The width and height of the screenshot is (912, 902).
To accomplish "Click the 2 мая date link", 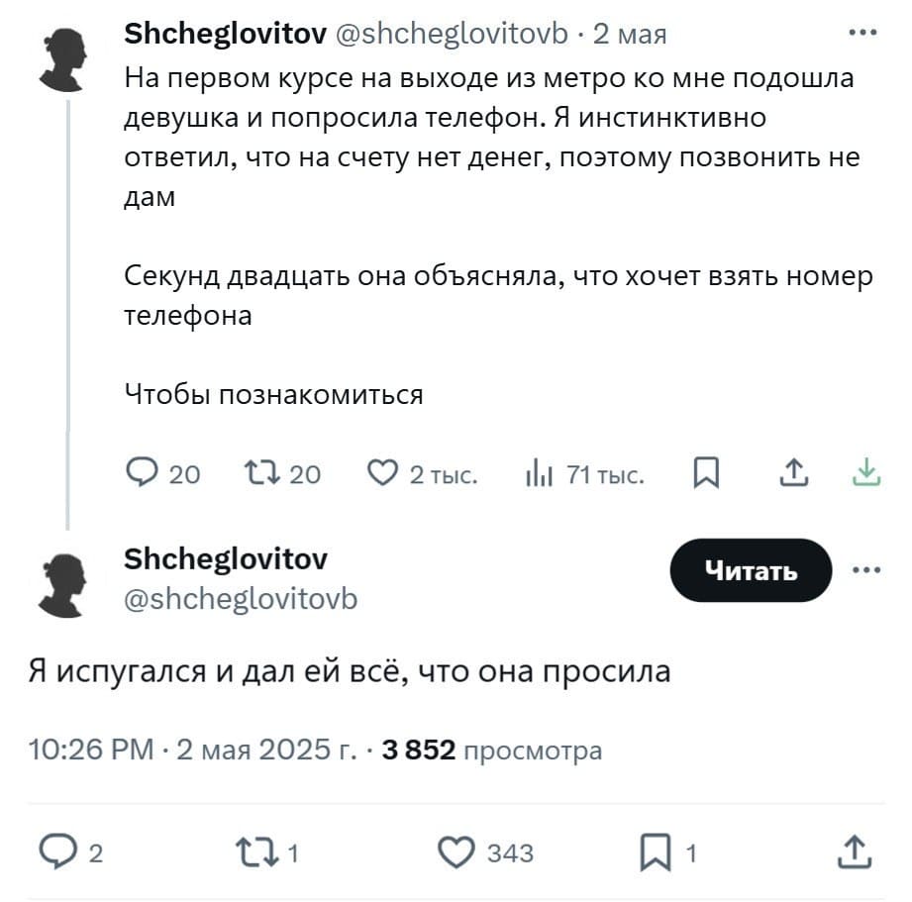I will 630,36.
